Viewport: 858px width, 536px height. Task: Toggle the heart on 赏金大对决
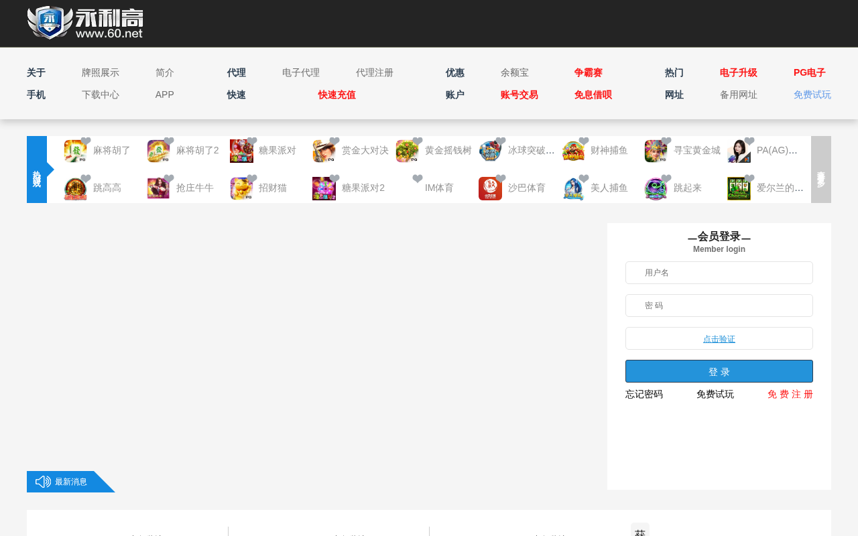(334, 142)
